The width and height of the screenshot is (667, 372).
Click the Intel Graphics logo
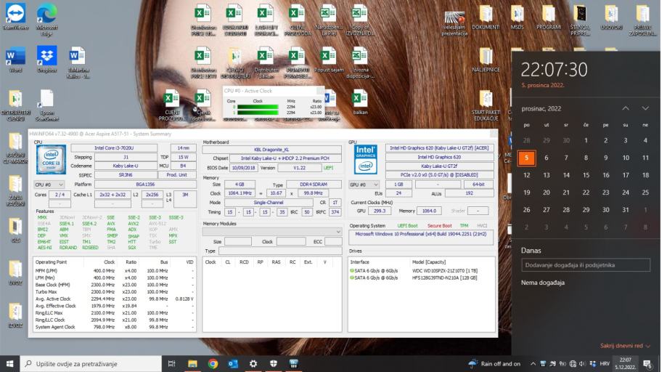tap(365, 160)
